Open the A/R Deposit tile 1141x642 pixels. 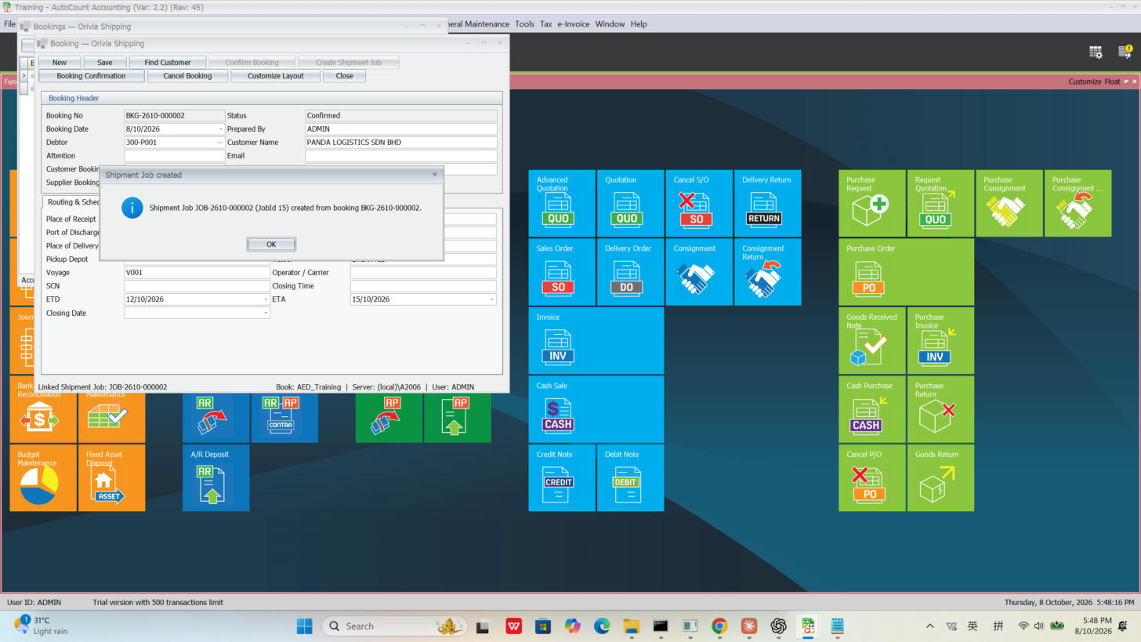(x=216, y=477)
